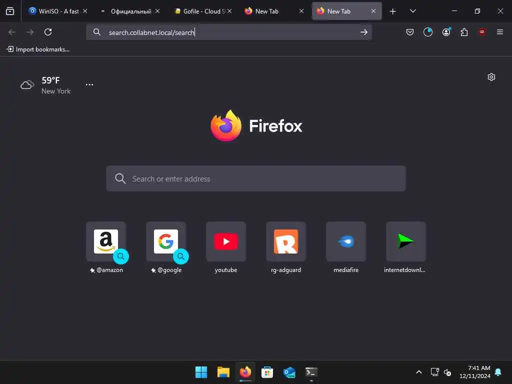This screenshot has height=384, width=512.
Task: Open the Extensions puzzle menu
Action: coord(464,32)
